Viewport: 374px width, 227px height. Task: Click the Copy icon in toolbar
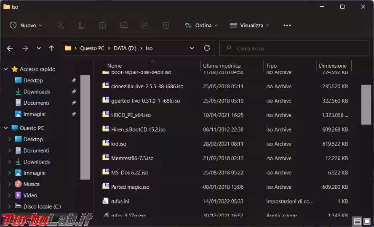pyautogui.click(x=82, y=25)
